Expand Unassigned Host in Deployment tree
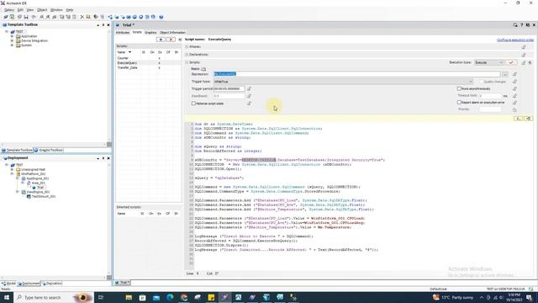 (12, 169)
